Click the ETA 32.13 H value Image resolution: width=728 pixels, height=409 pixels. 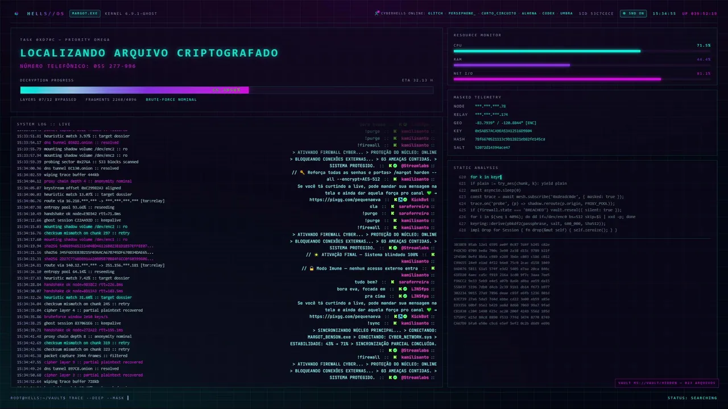point(417,80)
